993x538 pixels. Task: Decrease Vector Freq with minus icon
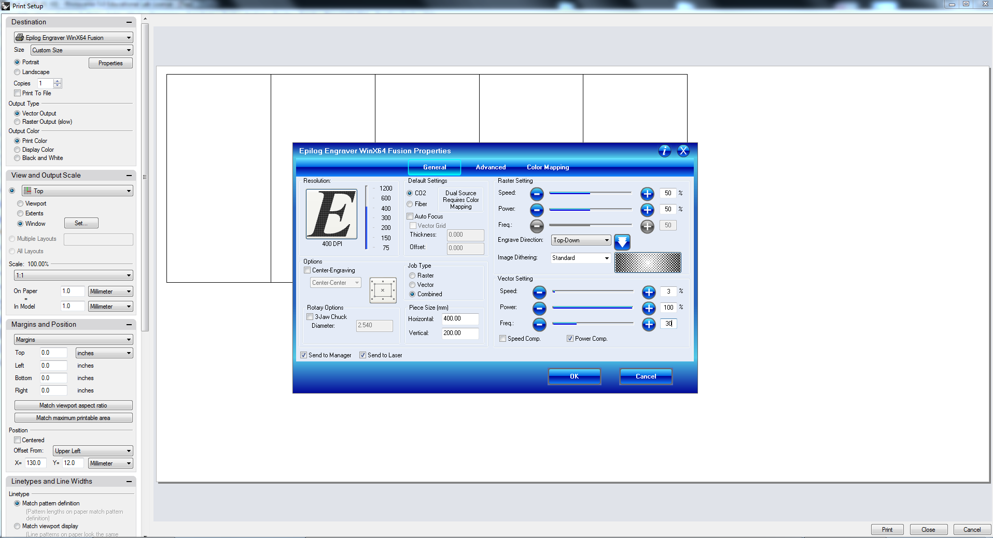tap(539, 325)
